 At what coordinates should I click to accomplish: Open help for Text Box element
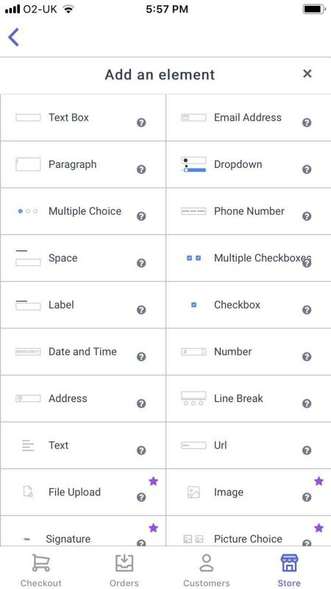tap(141, 122)
